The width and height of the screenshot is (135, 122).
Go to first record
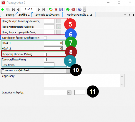(x=13, y=9)
